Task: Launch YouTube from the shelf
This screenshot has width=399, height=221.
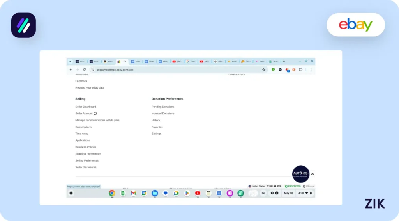Action: click(x=198, y=193)
